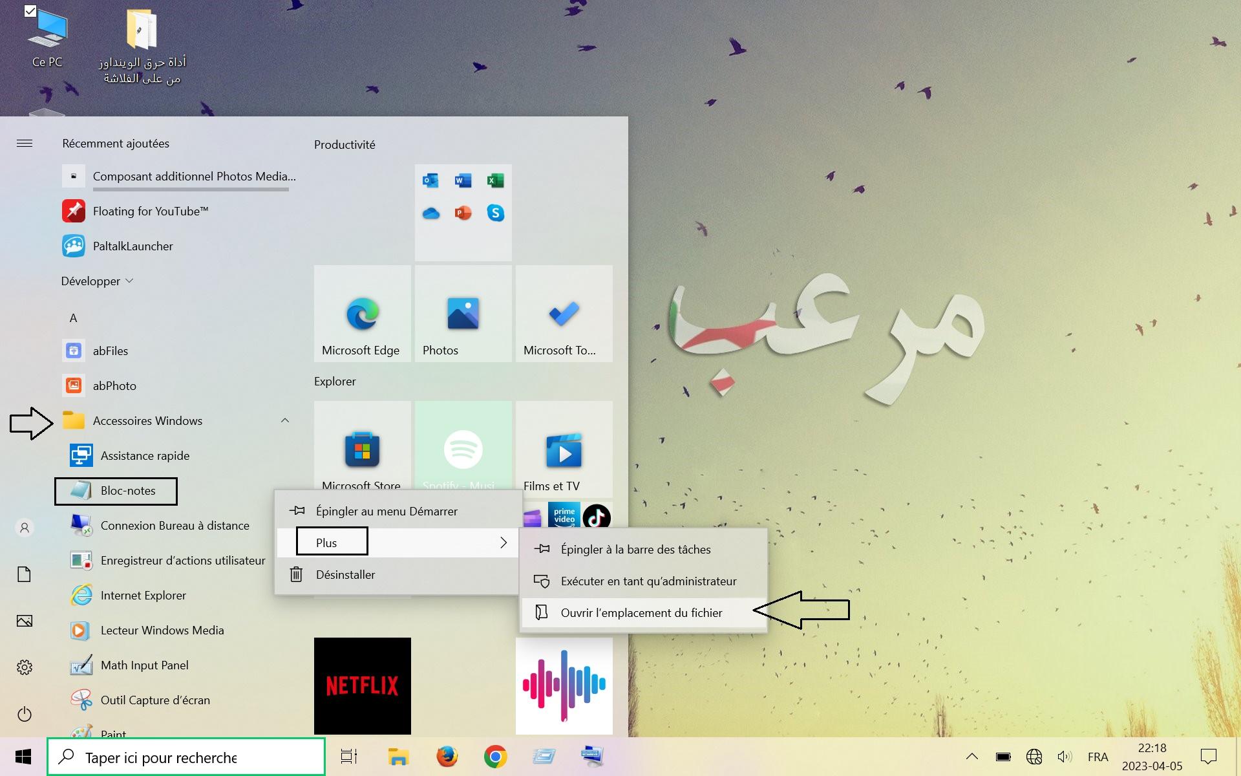The width and height of the screenshot is (1241, 776).
Task: Open the Ce PC desktop icon
Action: click(x=47, y=38)
